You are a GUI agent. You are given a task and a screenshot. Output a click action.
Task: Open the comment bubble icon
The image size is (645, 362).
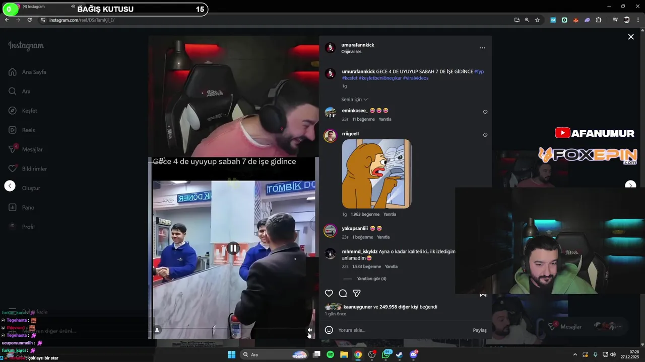pyautogui.click(x=343, y=293)
